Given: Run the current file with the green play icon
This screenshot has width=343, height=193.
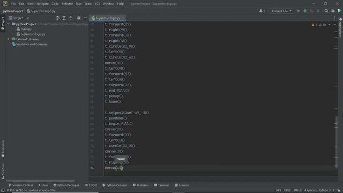Looking at the screenshot, I should pyautogui.click(x=299, y=11).
